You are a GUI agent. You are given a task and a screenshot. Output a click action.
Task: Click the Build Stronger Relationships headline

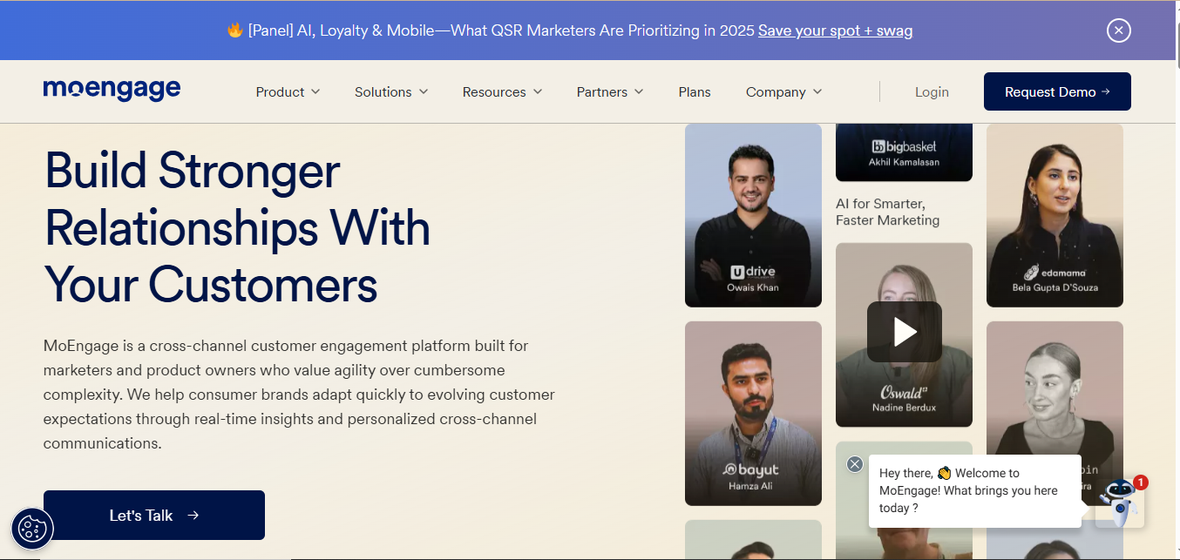[x=237, y=227]
